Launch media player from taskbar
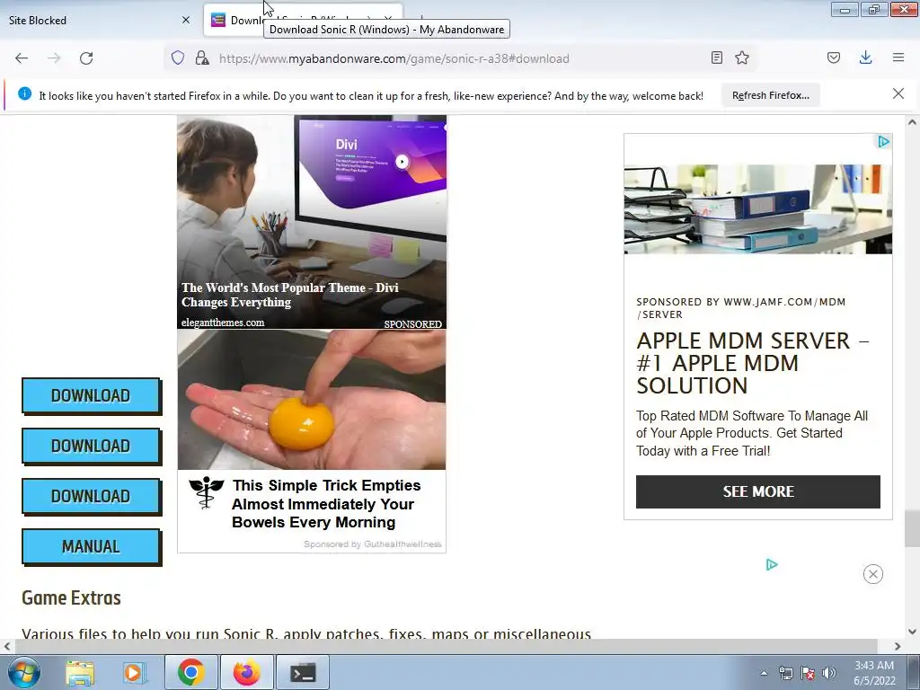920x690 pixels. point(134,672)
